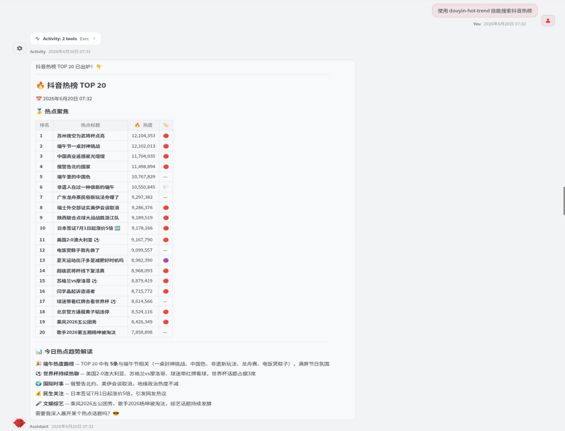565x431 pixels.
Task: Click the question "需要我深入展开某个热点话题吗？"
Action: pos(73,413)
